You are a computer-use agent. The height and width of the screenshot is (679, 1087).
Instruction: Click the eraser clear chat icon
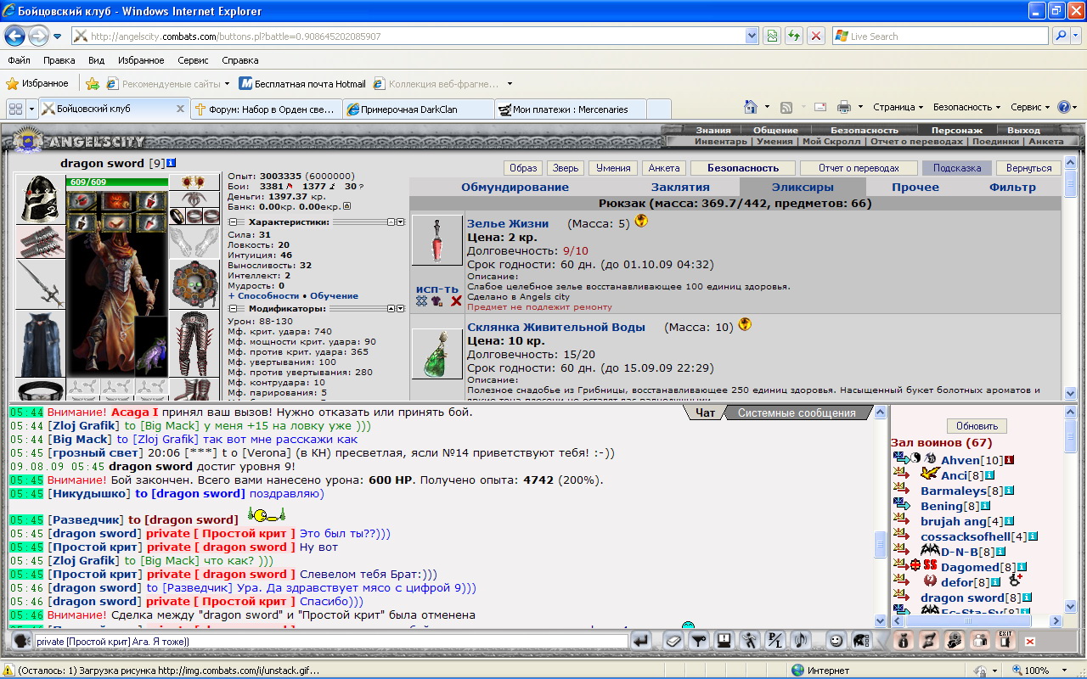click(673, 641)
